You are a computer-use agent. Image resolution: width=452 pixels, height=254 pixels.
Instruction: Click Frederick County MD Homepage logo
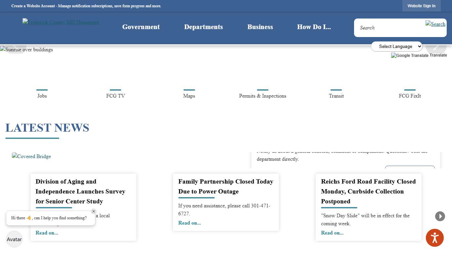(61, 22)
